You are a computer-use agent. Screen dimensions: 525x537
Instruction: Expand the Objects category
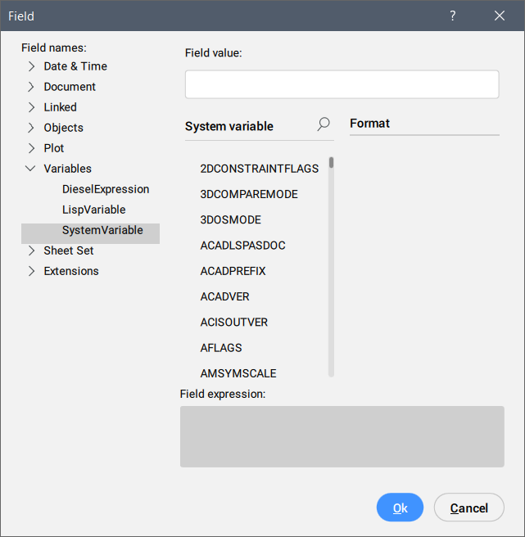31,128
